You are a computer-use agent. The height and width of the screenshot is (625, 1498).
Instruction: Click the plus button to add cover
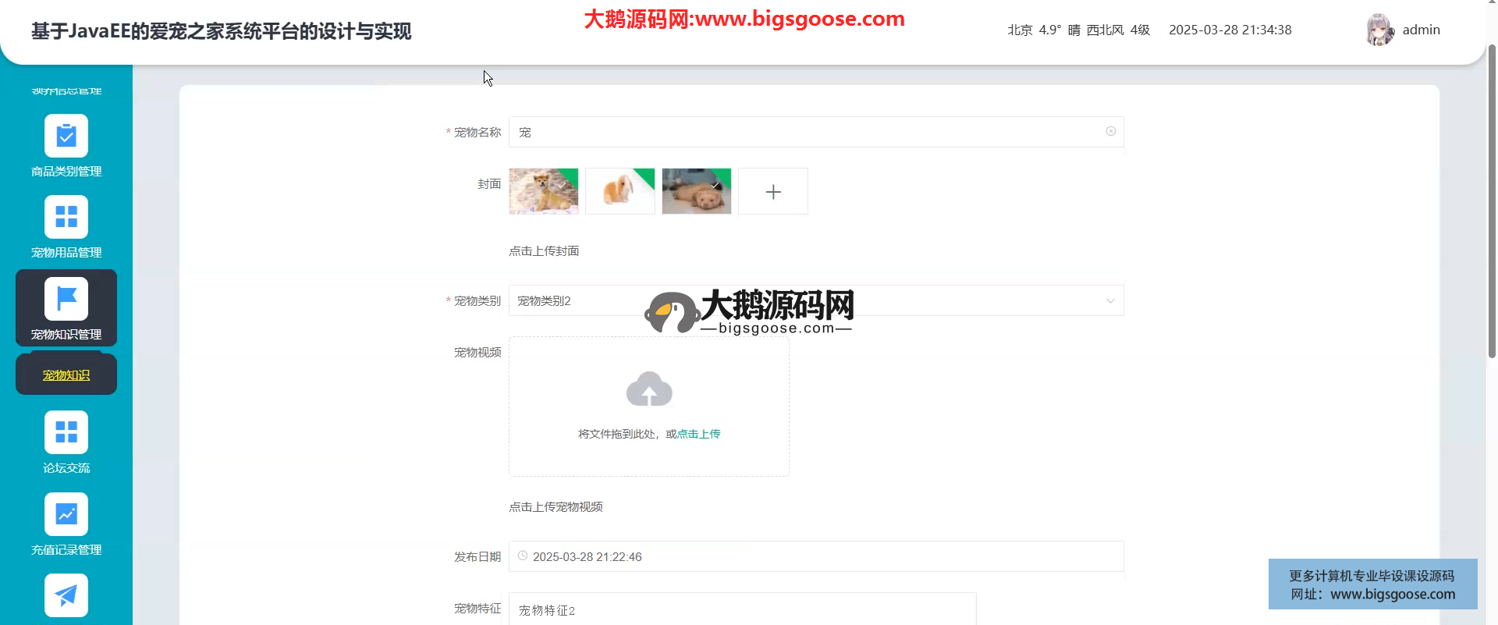click(772, 191)
